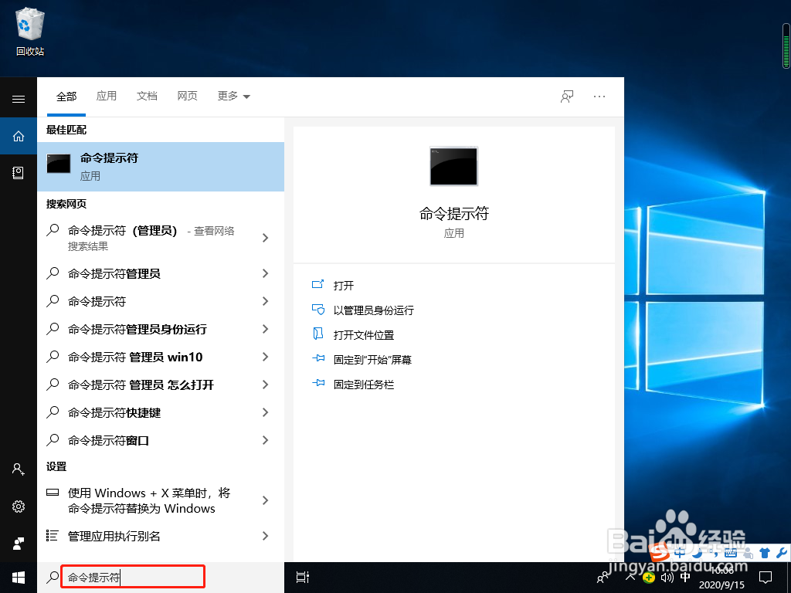Click the search input field showing 命令提示符

coord(131,577)
